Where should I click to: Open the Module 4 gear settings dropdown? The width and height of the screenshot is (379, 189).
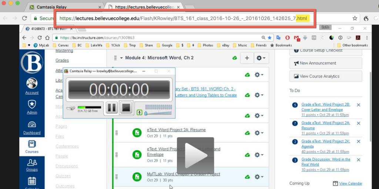[x=261, y=58]
